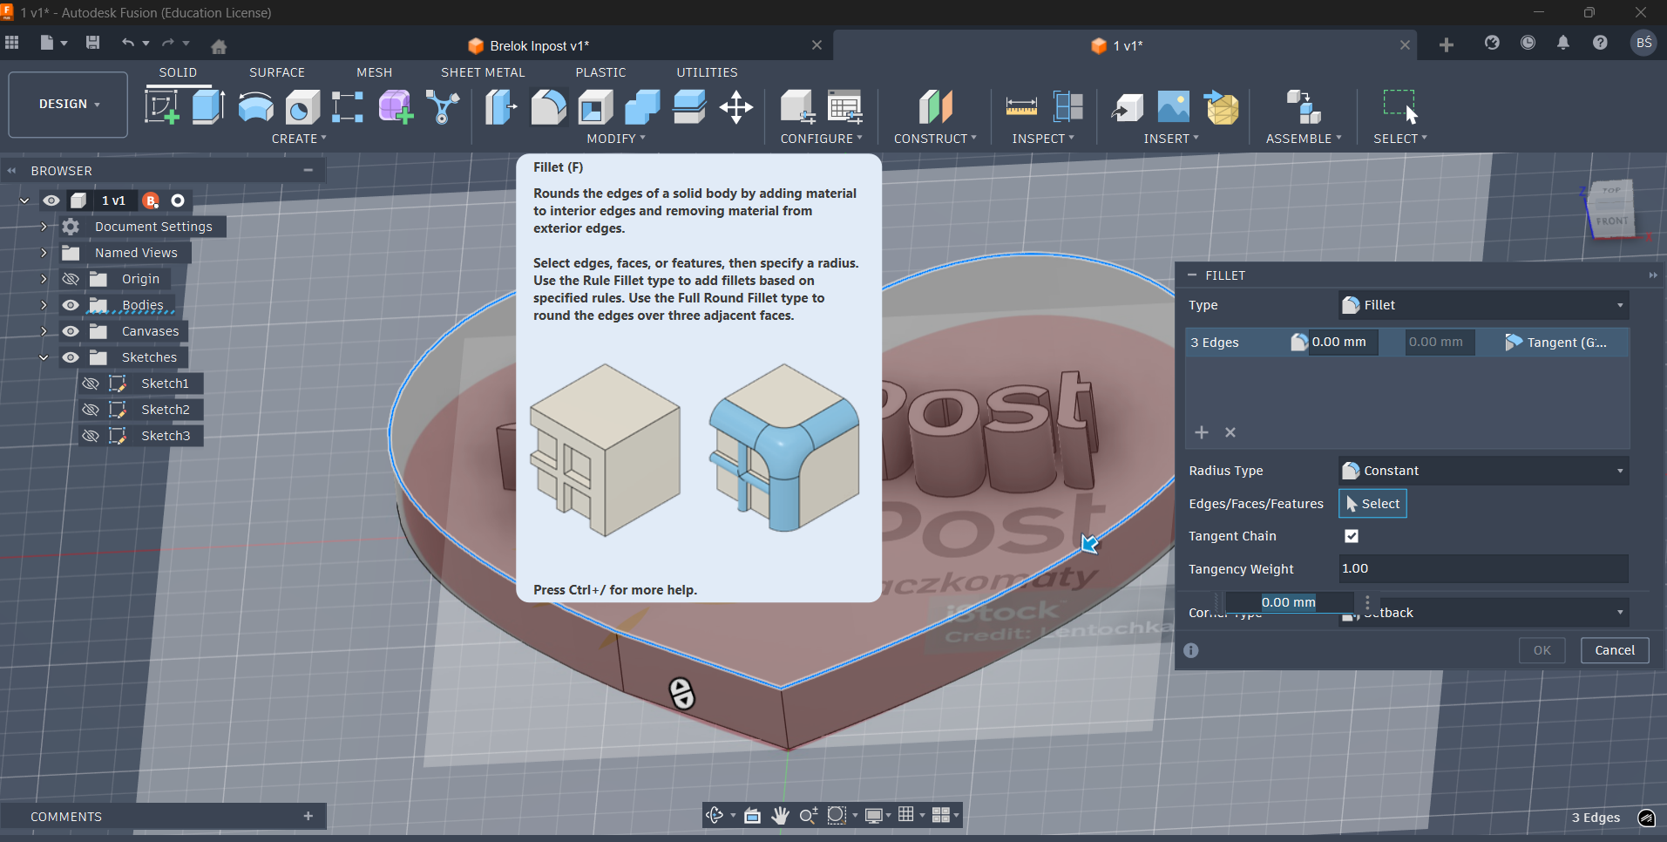Click the Tangency Weight input field
The height and width of the screenshot is (842, 1667).
coord(1482,569)
